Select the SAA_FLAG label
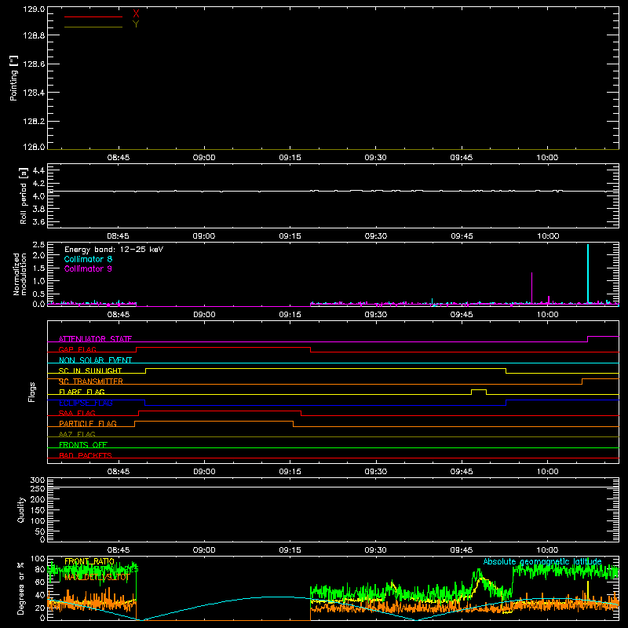Image resolution: width=628 pixels, height=628 pixels. [x=77, y=413]
